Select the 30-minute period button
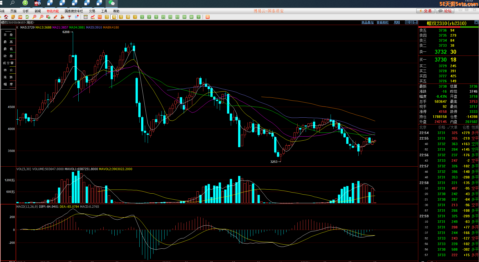The height and width of the screenshot is (262, 479). [x=170, y=17]
